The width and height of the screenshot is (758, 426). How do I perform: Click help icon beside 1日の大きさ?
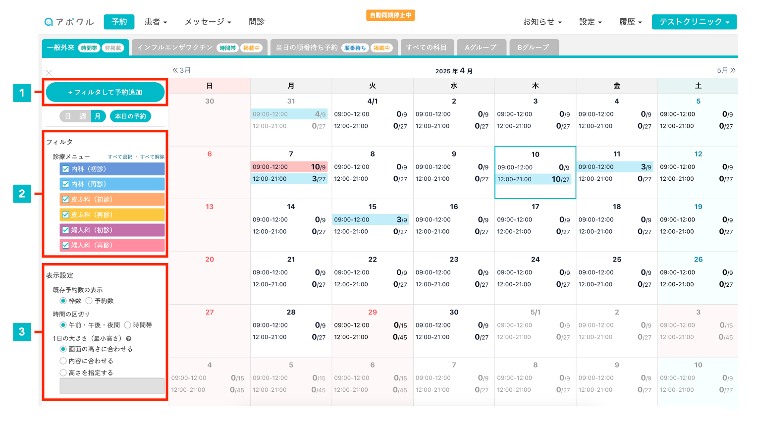(129, 339)
